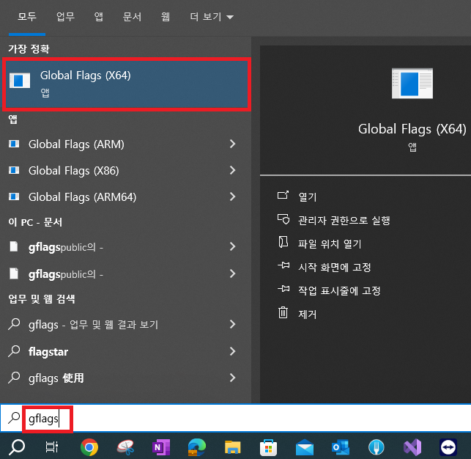Click '작업 표시줄에 고정'
The width and height of the screenshot is (471, 459).
[x=339, y=290]
